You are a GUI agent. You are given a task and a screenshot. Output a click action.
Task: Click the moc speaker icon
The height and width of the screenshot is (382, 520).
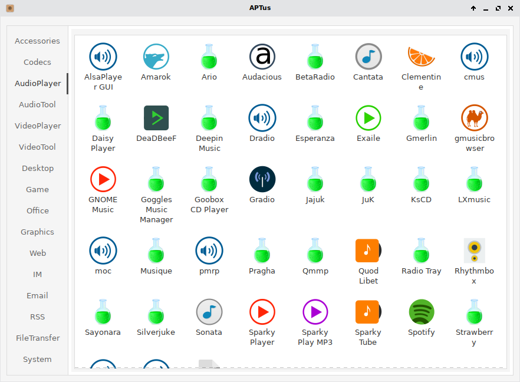pyautogui.click(x=103, y=251)
